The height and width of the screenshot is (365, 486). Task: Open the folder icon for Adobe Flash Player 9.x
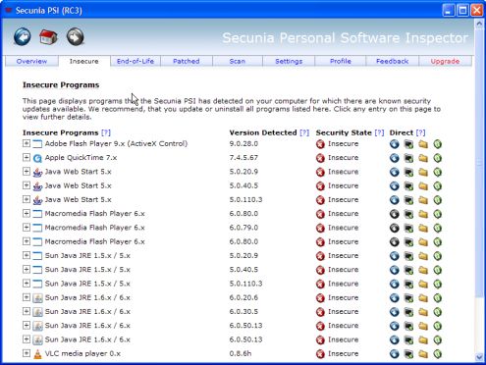click(423, 144)
